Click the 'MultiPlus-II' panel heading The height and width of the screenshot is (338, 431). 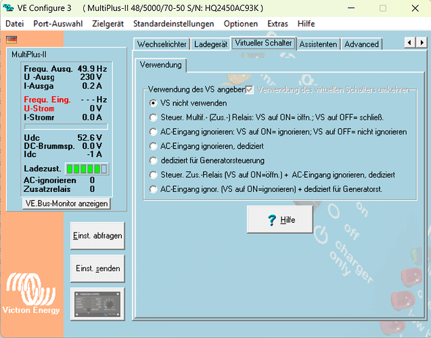(x=29, y=55)
